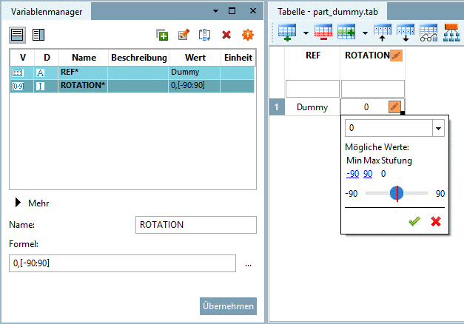
Task: Select row header 1 in table
Action: coord(277,107)
